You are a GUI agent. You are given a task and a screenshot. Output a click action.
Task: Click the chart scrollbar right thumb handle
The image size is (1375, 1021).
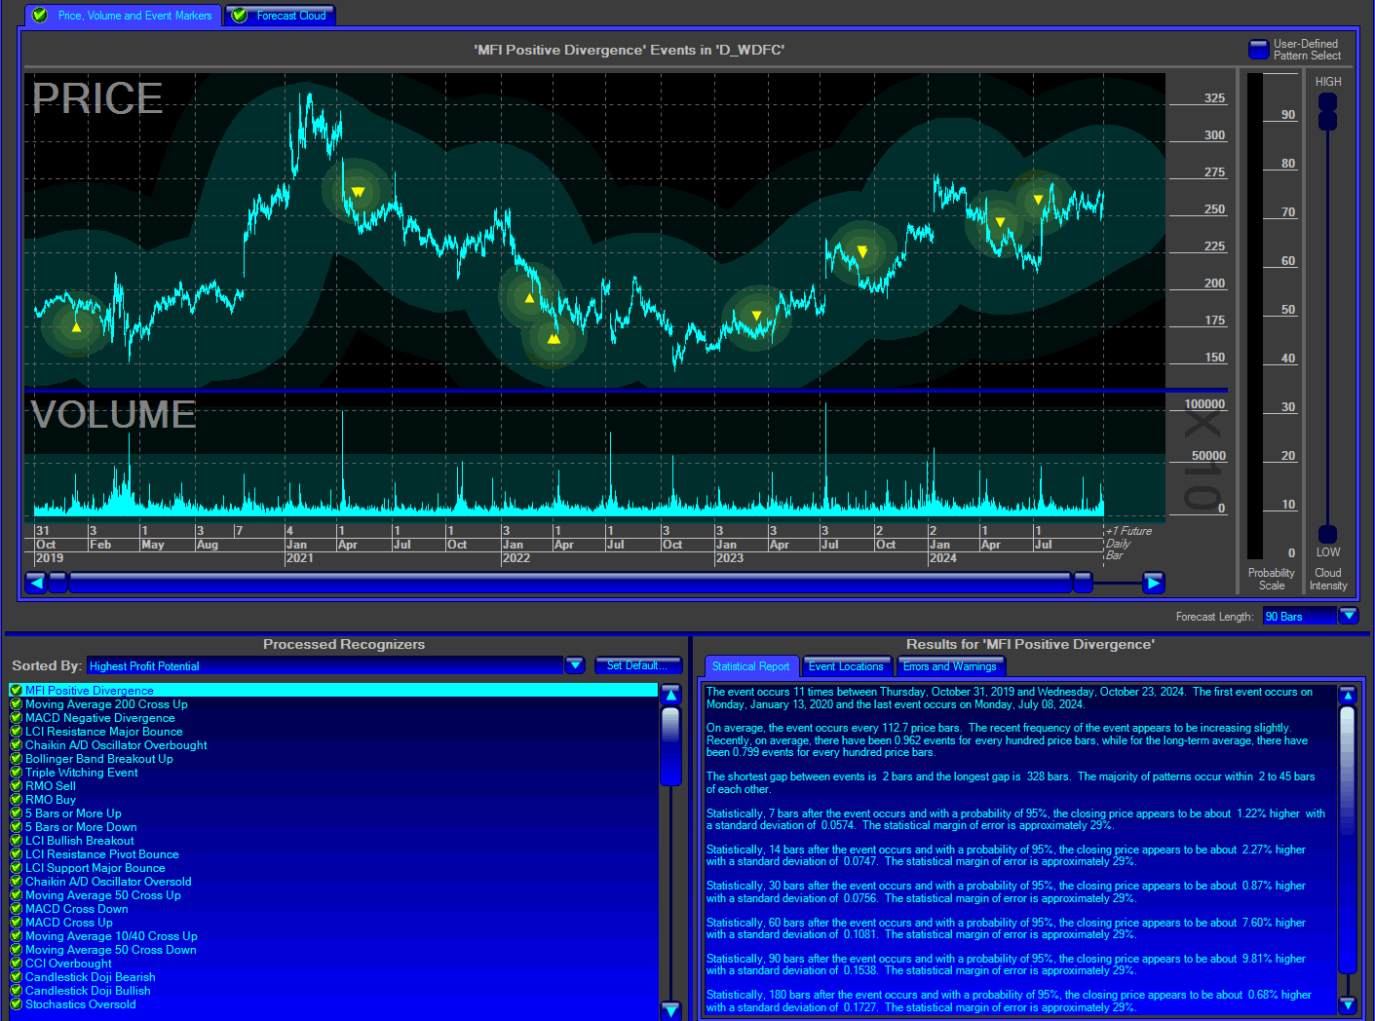1083,583
